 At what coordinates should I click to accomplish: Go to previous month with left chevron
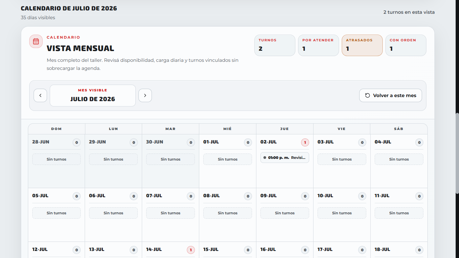click(40, 95)
